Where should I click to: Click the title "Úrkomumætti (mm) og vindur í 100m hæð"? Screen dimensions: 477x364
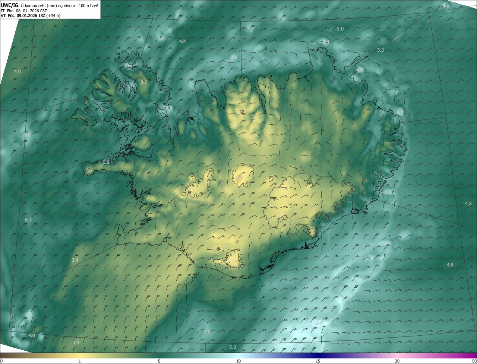click(59, 6)
